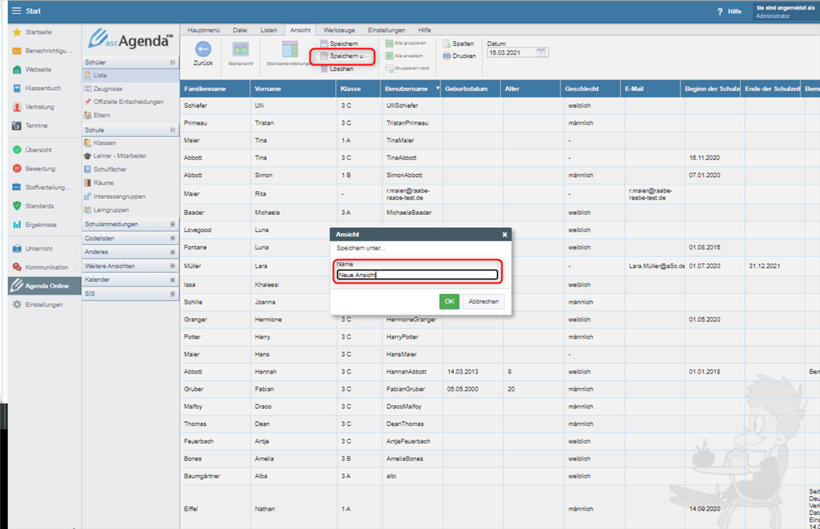The image size is (820, 529).
Task: Open Vertretung in the left sidebar
Action: [x=40, y=107]
